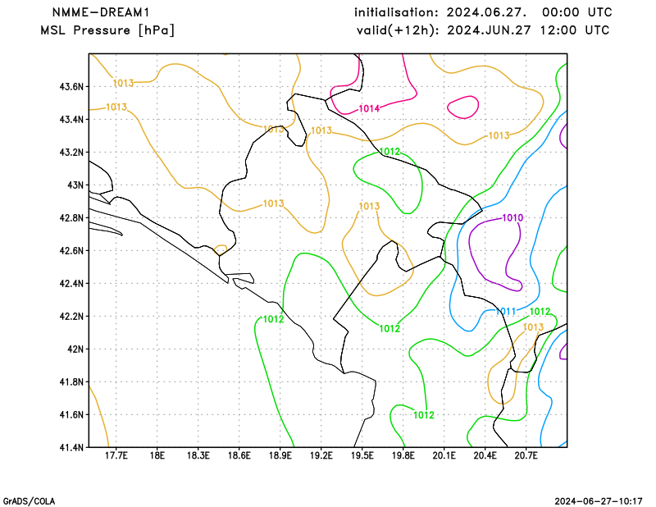Click the 43N latitude axis label
The width and height of the screenshot is (656, 507).
pyautogui.click(x=75, y=185)
